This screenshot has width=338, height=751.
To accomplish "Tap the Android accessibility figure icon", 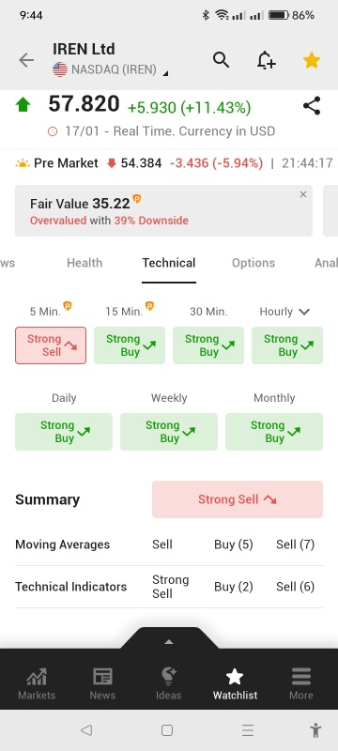I will [x=315, y=730].
